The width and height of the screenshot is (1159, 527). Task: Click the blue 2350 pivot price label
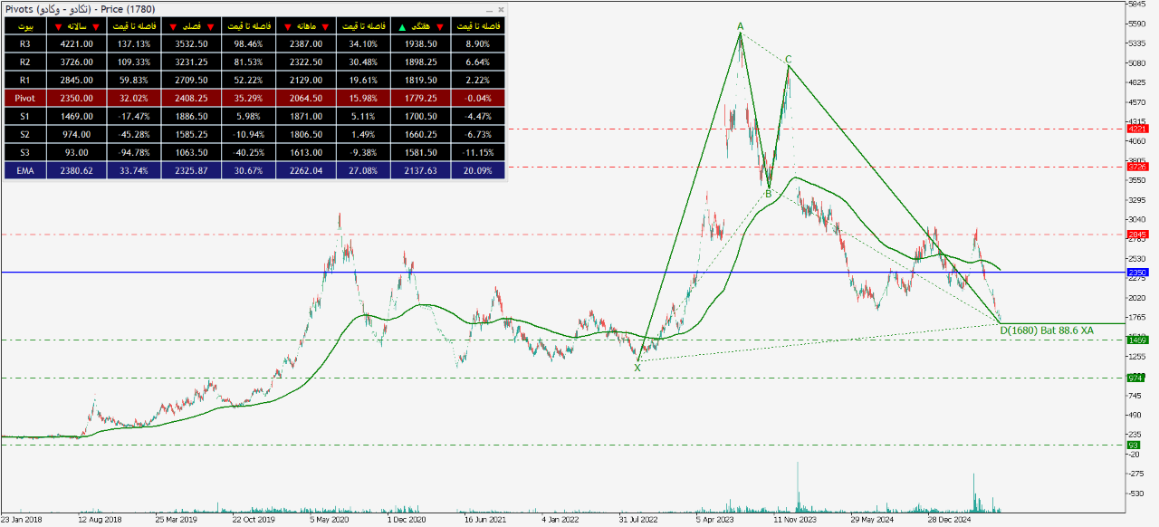1136,273
